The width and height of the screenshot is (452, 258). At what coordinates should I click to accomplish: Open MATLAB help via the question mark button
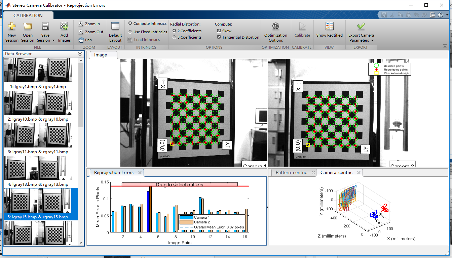click(x=441, y=15)
